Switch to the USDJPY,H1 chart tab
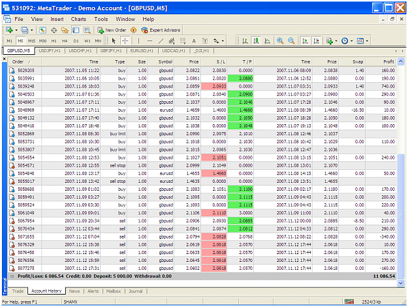The height and width of the screenshot is (307, 408). 50,51
